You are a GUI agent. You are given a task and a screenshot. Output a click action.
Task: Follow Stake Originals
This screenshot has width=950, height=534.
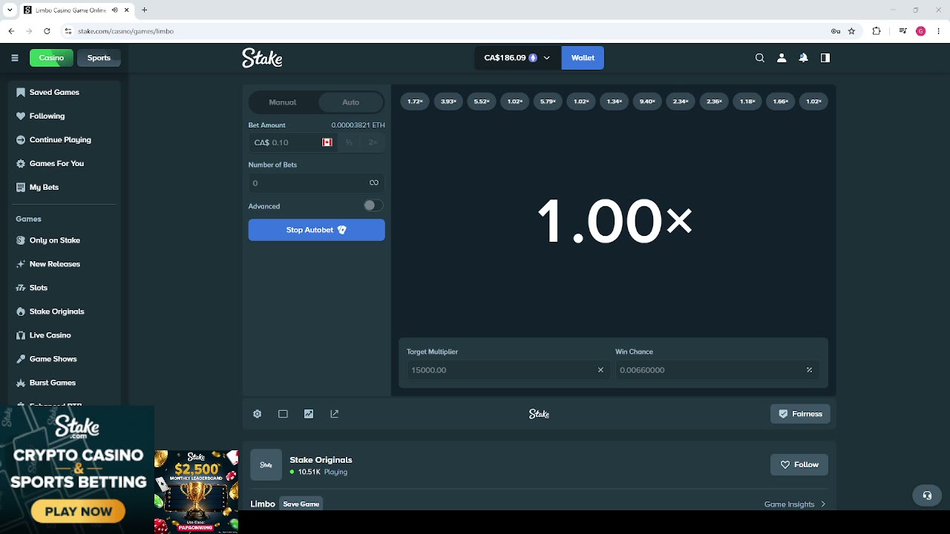(799, 465)
